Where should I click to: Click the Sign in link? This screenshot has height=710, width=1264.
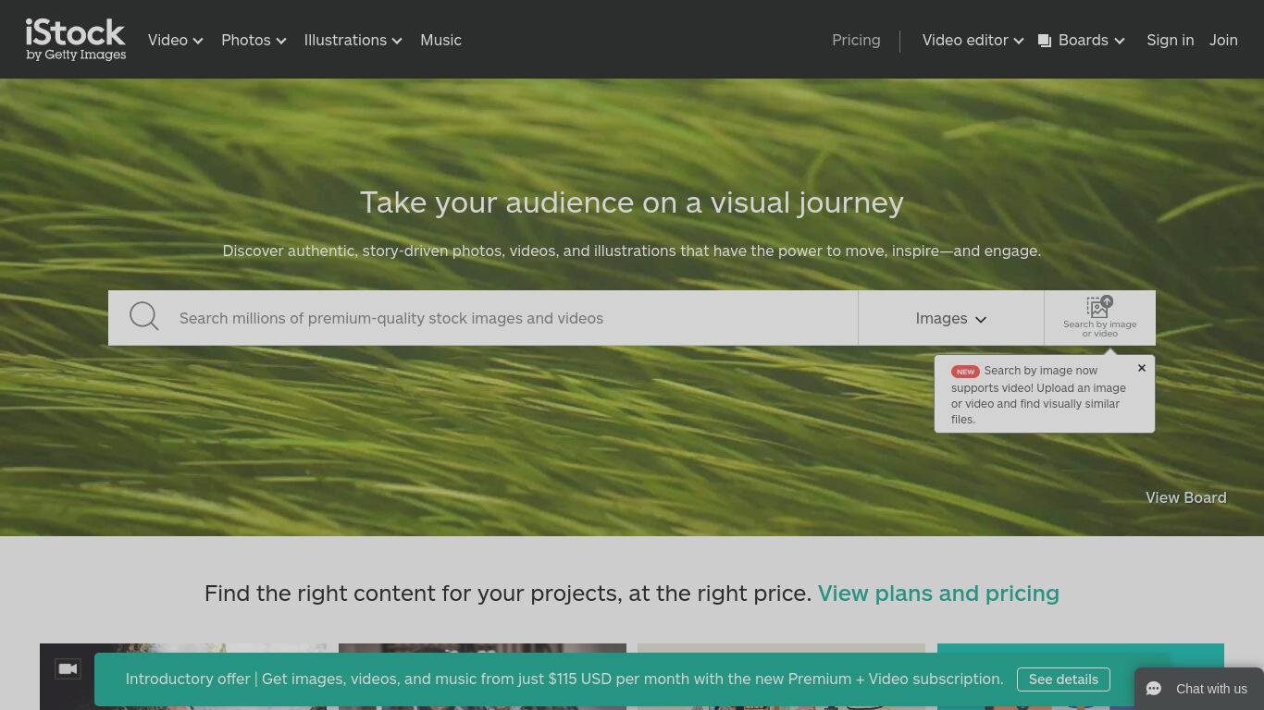click(x=1171, y=40)
